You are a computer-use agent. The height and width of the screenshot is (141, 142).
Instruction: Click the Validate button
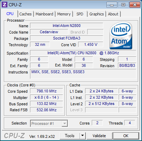click(99, 136)
